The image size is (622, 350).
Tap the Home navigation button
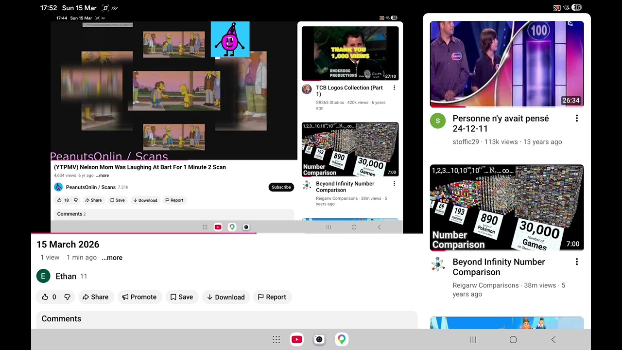tap(513, 340)
